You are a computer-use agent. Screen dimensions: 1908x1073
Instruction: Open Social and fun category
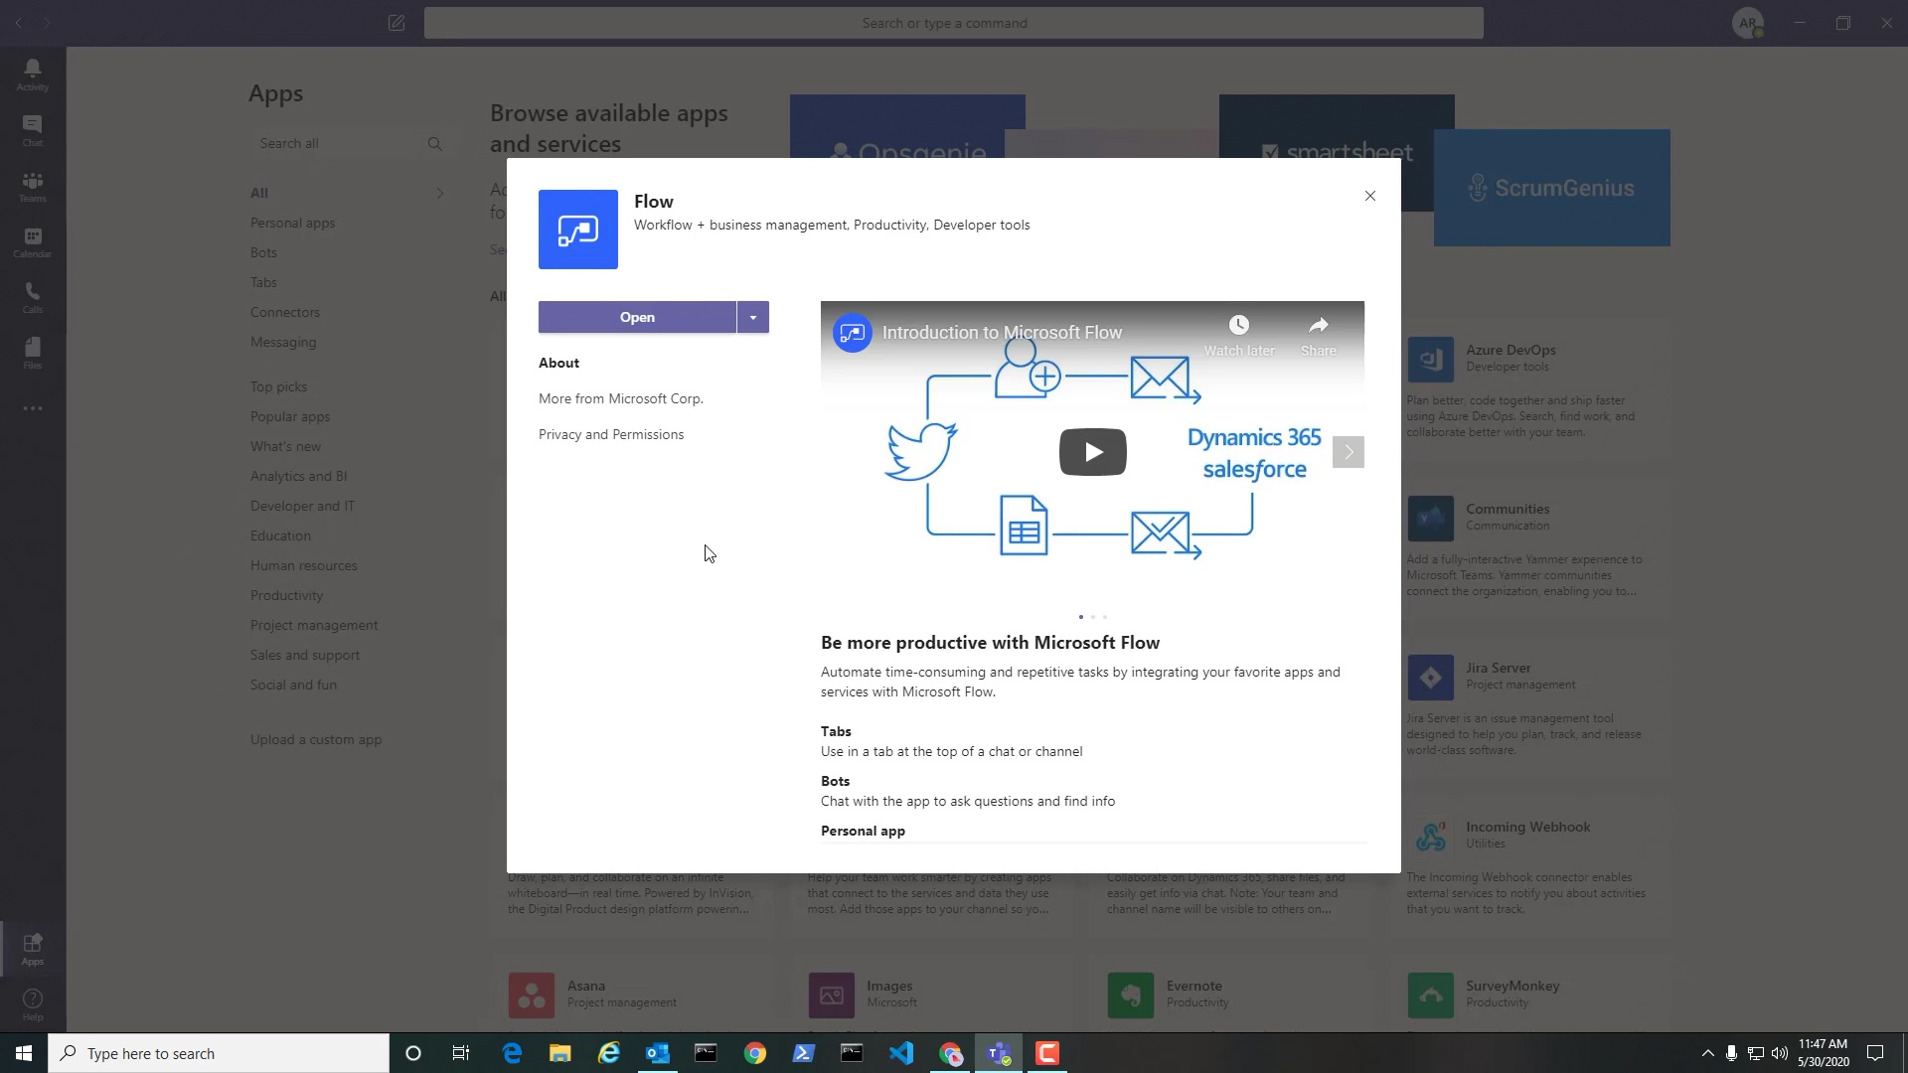(x=293, y=685)
